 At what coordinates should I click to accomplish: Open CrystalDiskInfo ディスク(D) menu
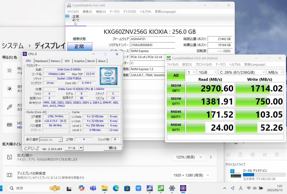coord(130,11)
